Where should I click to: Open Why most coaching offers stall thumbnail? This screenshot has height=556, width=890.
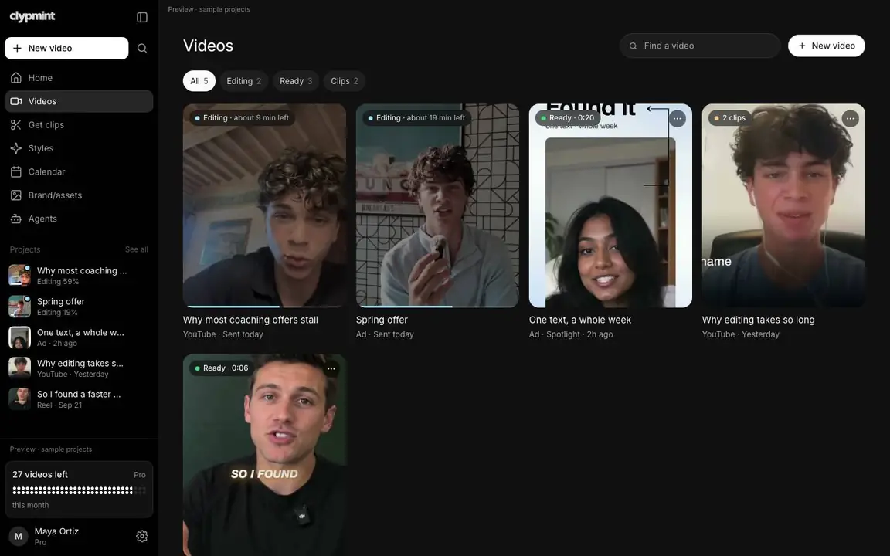coord(264,205)
